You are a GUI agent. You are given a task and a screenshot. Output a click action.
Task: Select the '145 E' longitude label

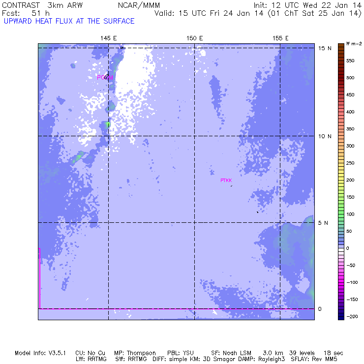(108, 38)
